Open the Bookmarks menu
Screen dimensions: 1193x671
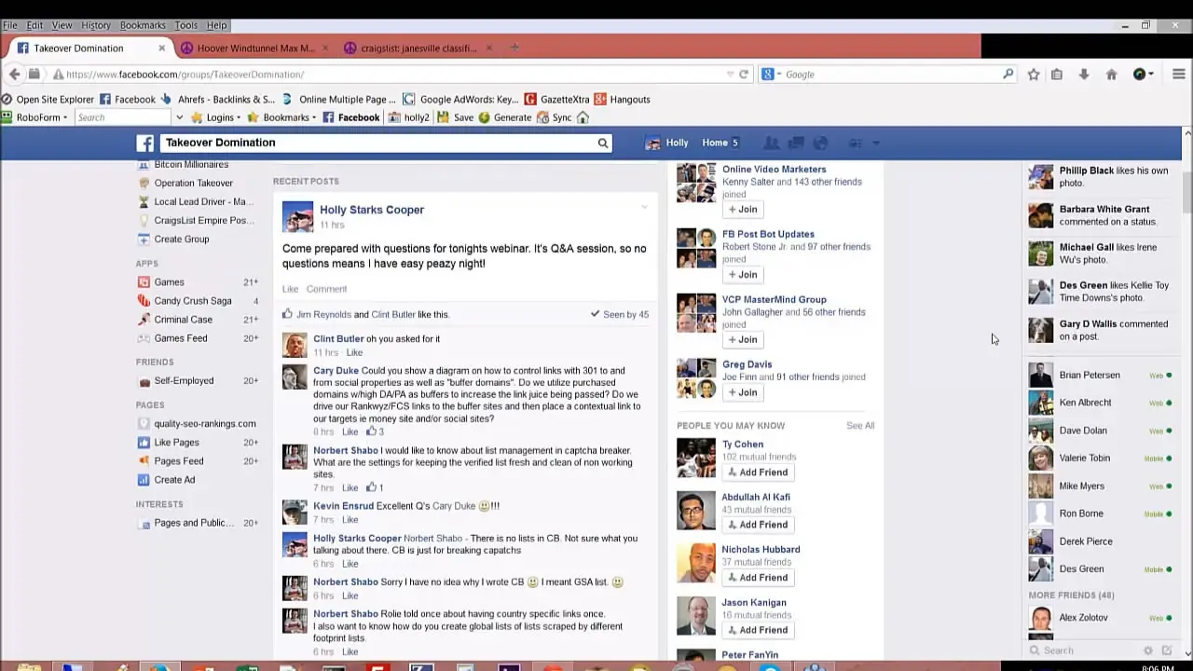[x=143, y=25]
